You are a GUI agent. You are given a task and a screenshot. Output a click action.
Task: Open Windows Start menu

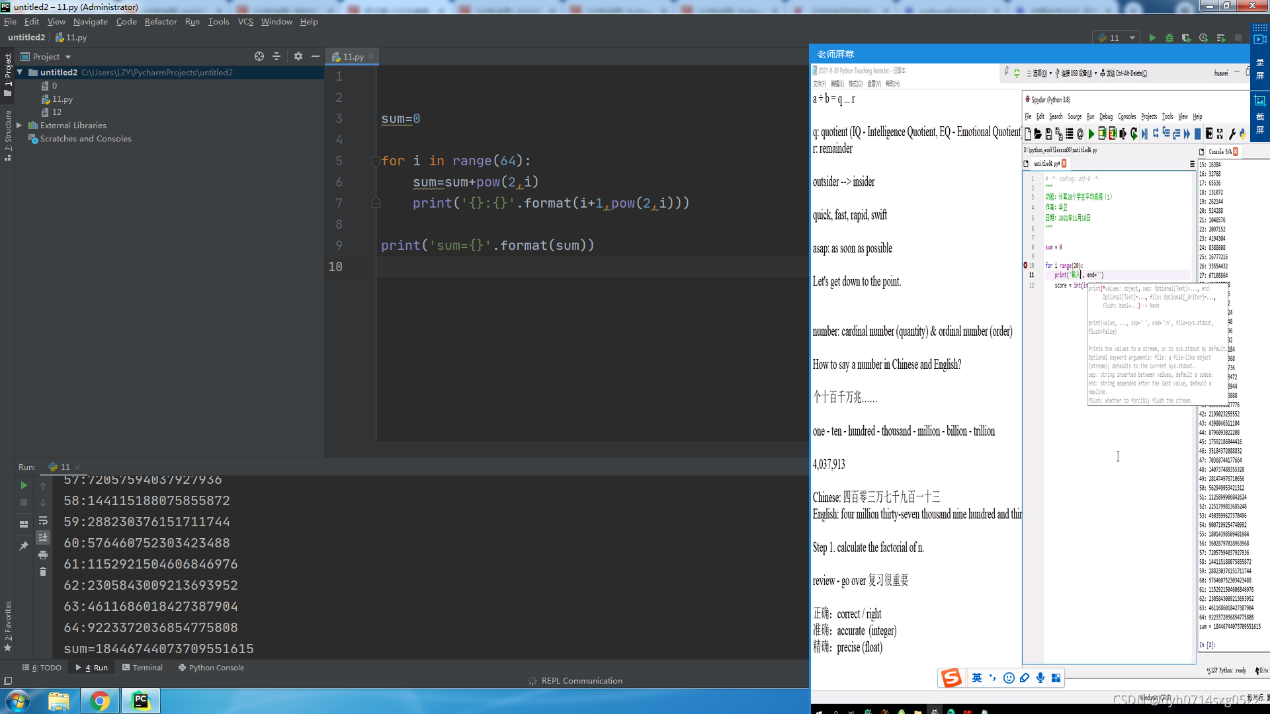17,701
